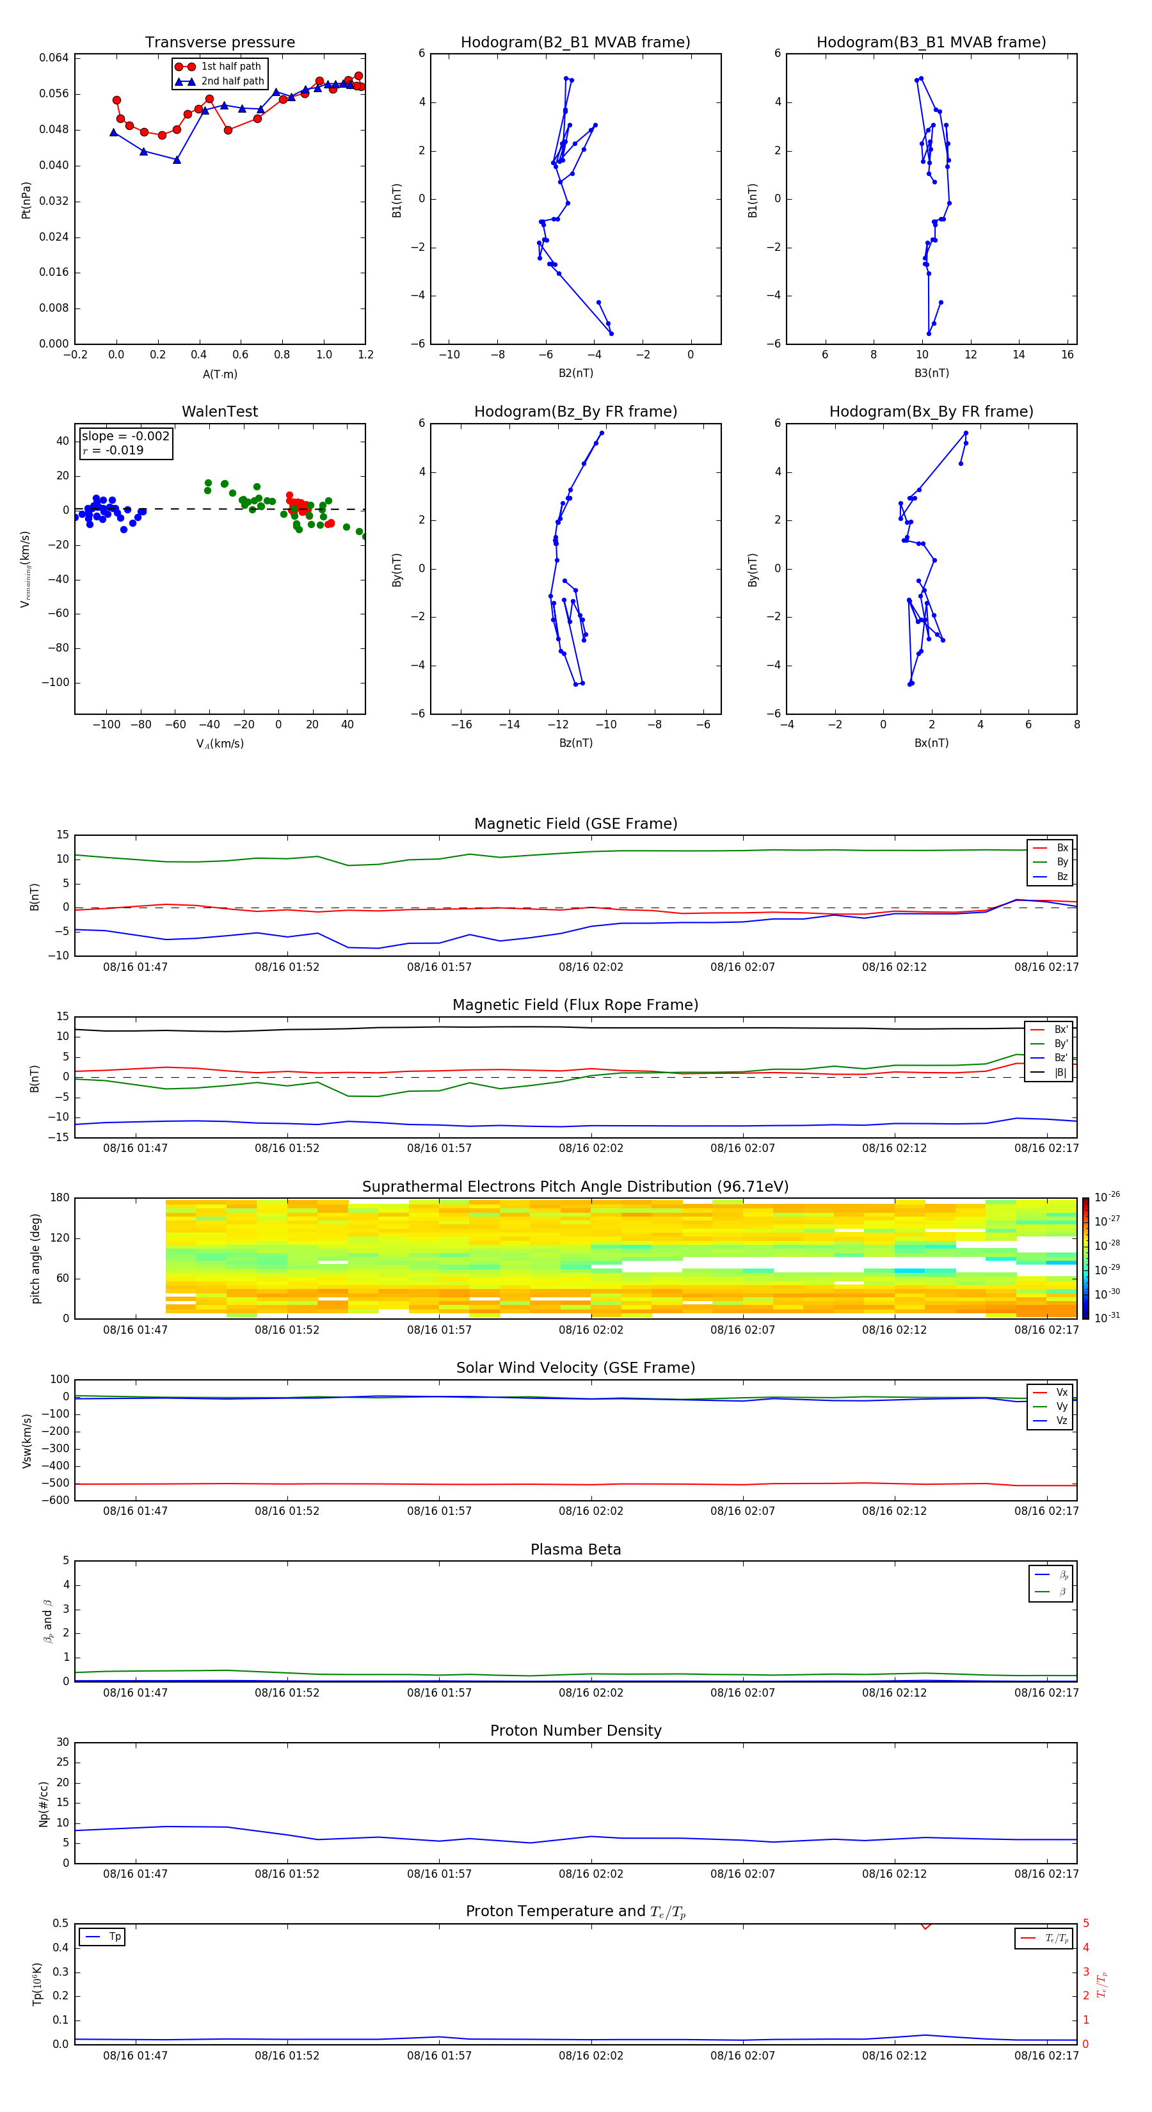Select Bz in the GSE magnetic field legend

click(1050, 876)
